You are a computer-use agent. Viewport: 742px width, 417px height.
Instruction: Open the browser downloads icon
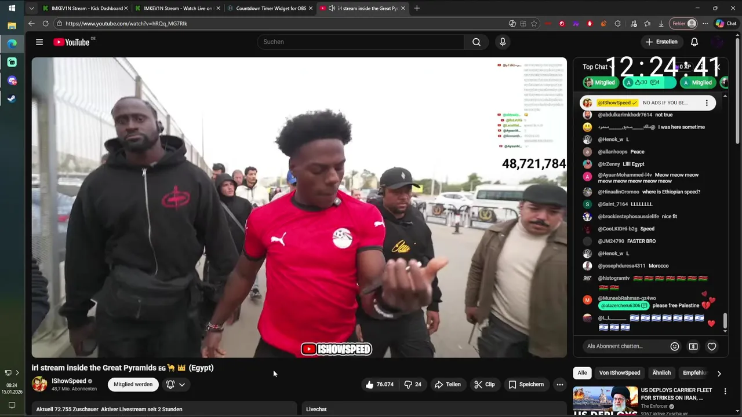click(661, 24)
